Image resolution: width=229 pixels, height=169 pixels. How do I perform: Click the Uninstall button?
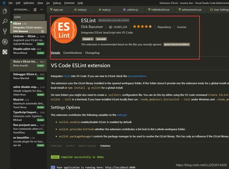pyautogui.click(x=101, y=39)
